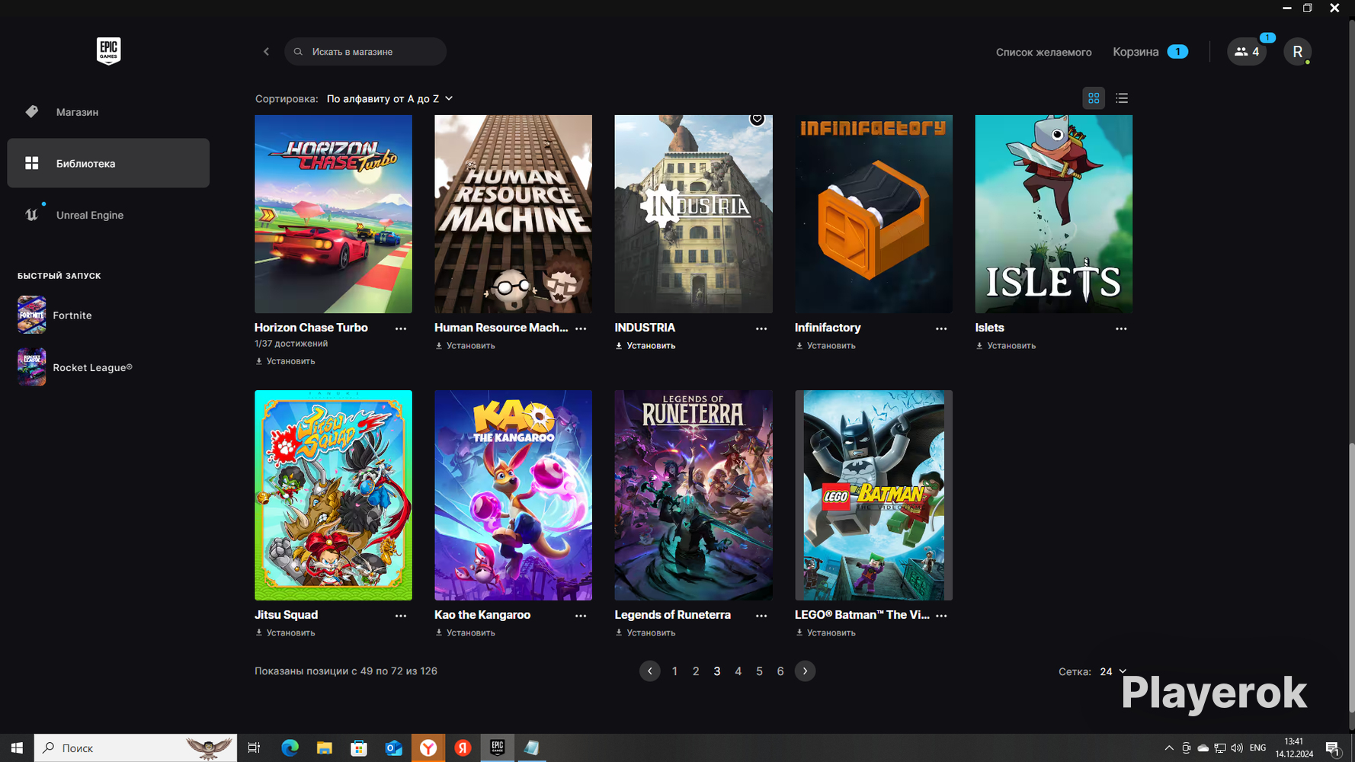This screenshot has height=762, width=1355.
Task: Open Infinifactory cover art
Action: coord(873,214)
